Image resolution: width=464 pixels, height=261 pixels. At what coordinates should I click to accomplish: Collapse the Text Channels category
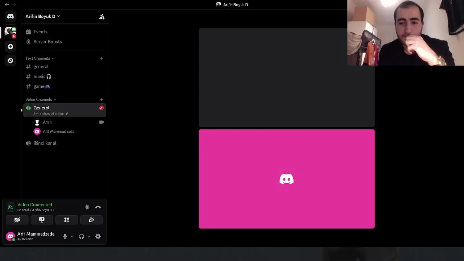click(40, 58)
